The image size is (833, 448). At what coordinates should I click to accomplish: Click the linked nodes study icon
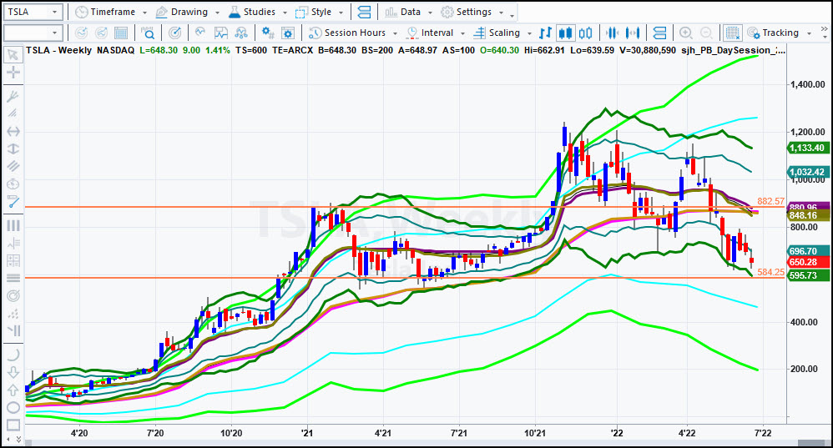click(x=241, y=33)
